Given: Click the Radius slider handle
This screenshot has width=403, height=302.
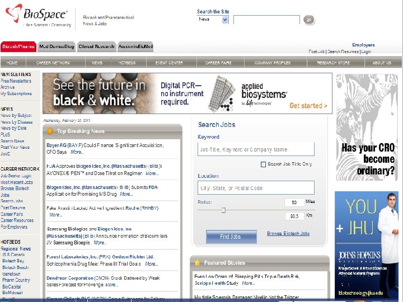Looking at the screenshot, I should tap(223, 210).
